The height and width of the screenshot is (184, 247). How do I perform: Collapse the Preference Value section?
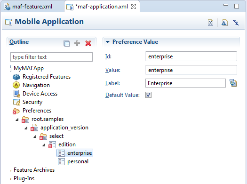[108, 42]
